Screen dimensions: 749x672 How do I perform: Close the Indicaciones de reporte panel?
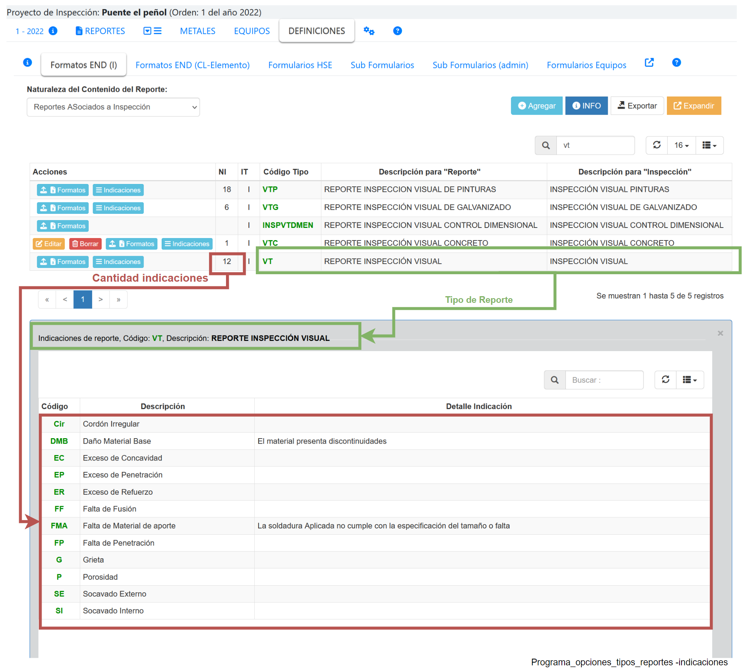click(x=720, y=333)
